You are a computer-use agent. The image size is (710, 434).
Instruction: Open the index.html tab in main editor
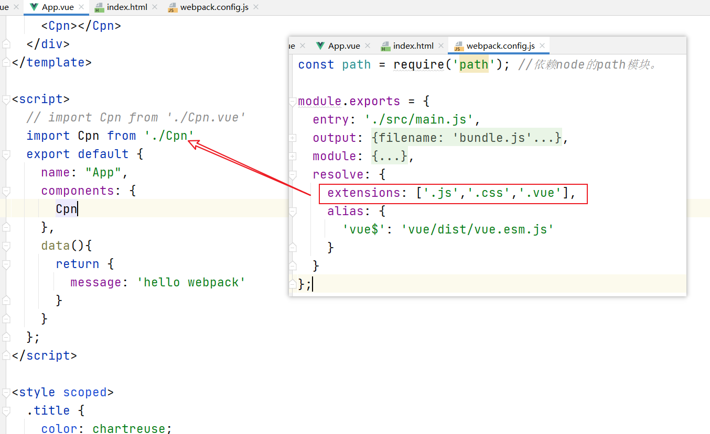point(127,7)
